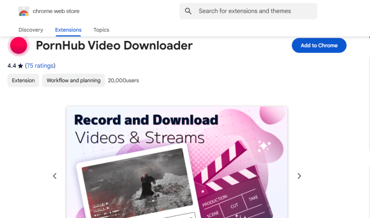Select the Extension category chip
Image resolution: width=370 pixels, height=218 pixels.
(23, 80)
